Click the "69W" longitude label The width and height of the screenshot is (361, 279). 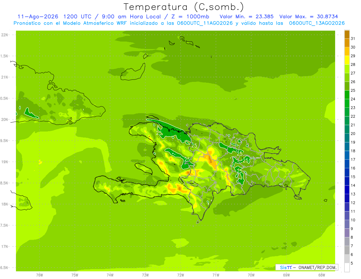(286, 275)
